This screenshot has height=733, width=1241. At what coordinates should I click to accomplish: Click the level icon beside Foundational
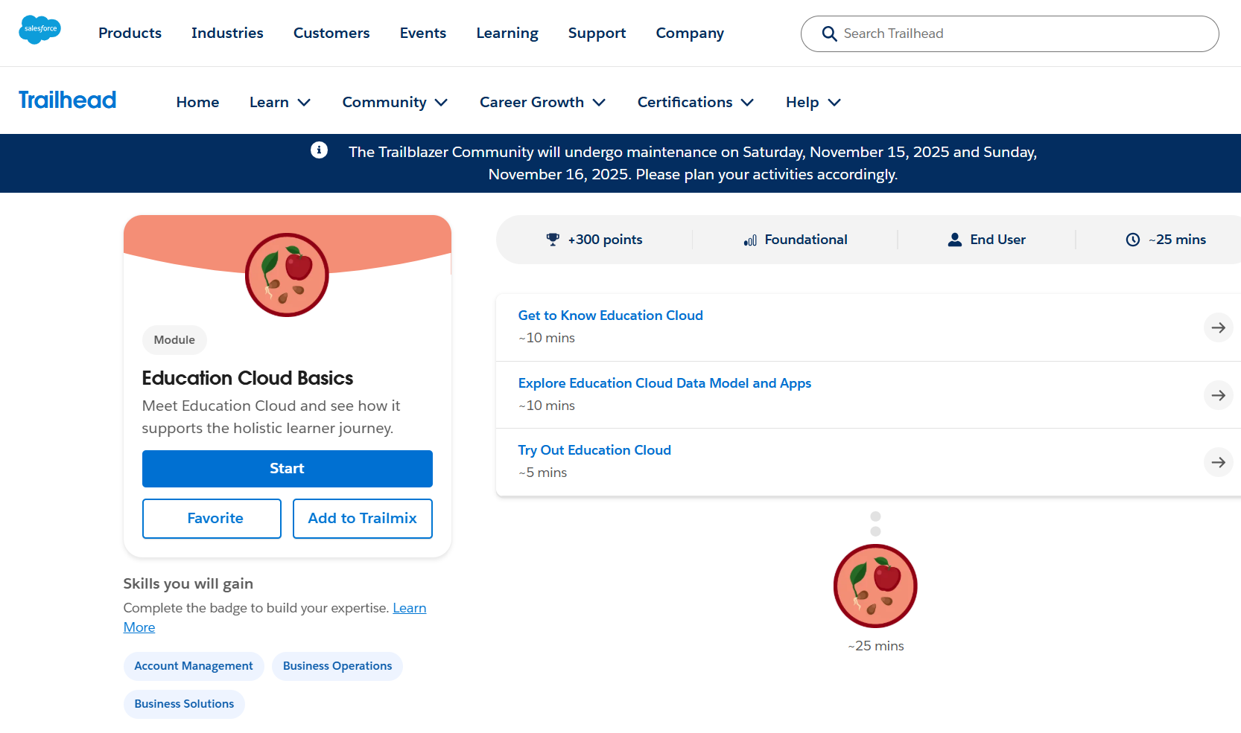click(x=749, y=240)
